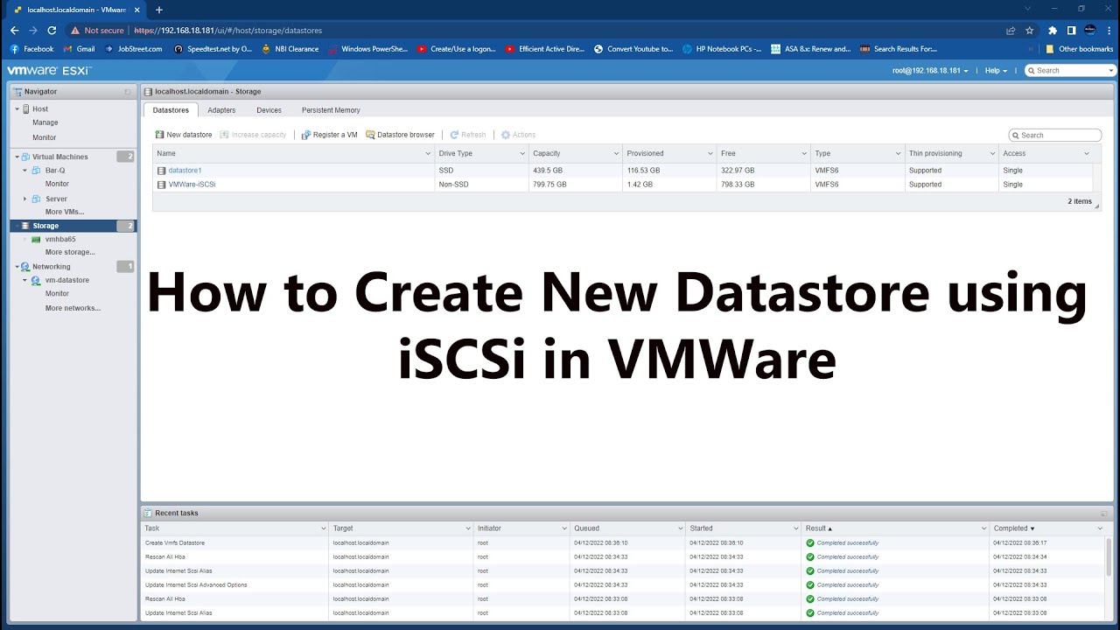Click the ESXi top Search field

1070,70
